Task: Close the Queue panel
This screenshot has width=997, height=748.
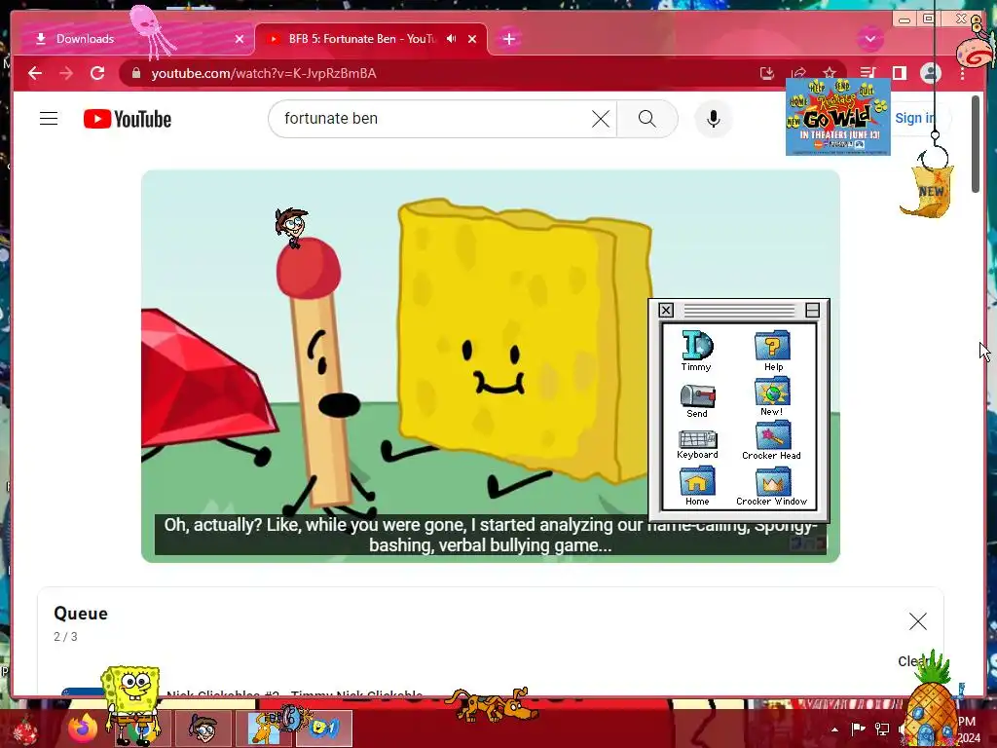Action: click(917, 621)
